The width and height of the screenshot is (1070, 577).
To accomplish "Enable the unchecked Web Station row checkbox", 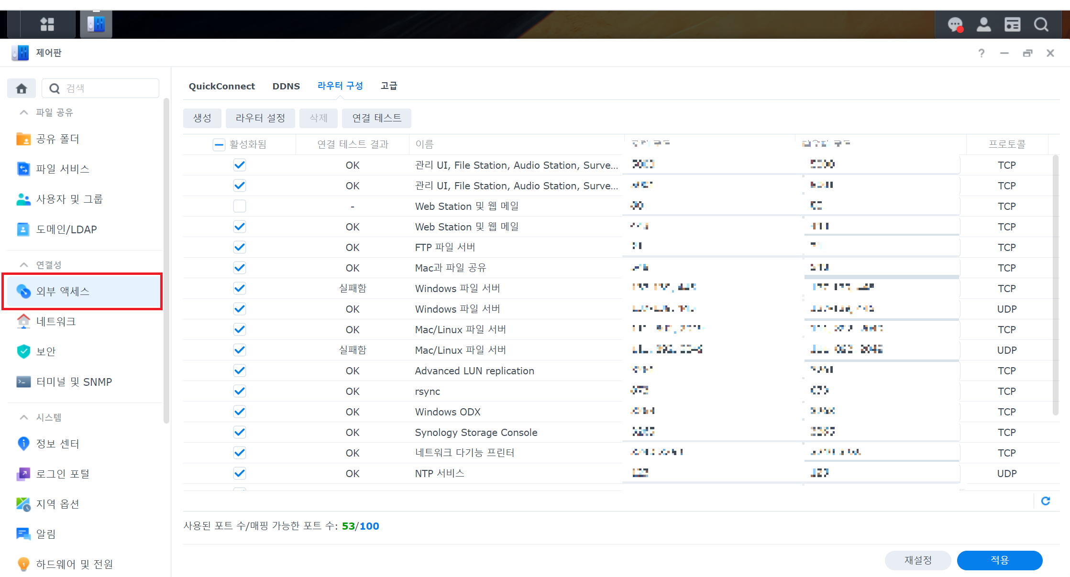I will click(240, 206).
